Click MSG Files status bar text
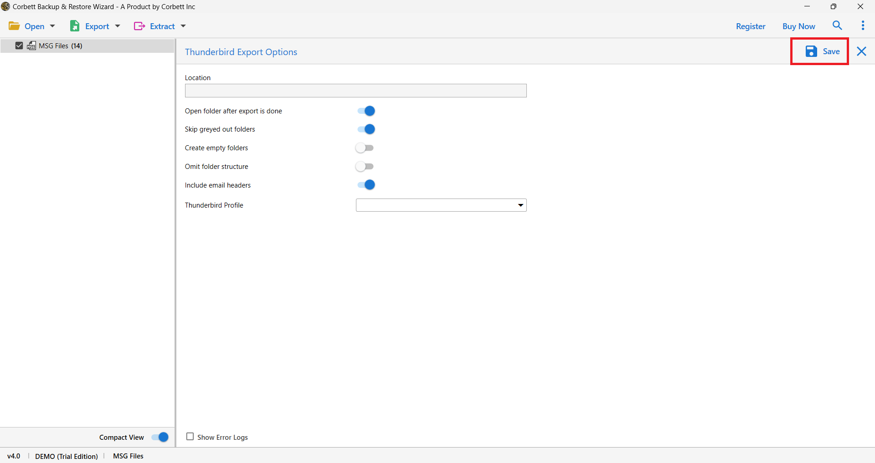Screen dimensions: 875x463 128,456
